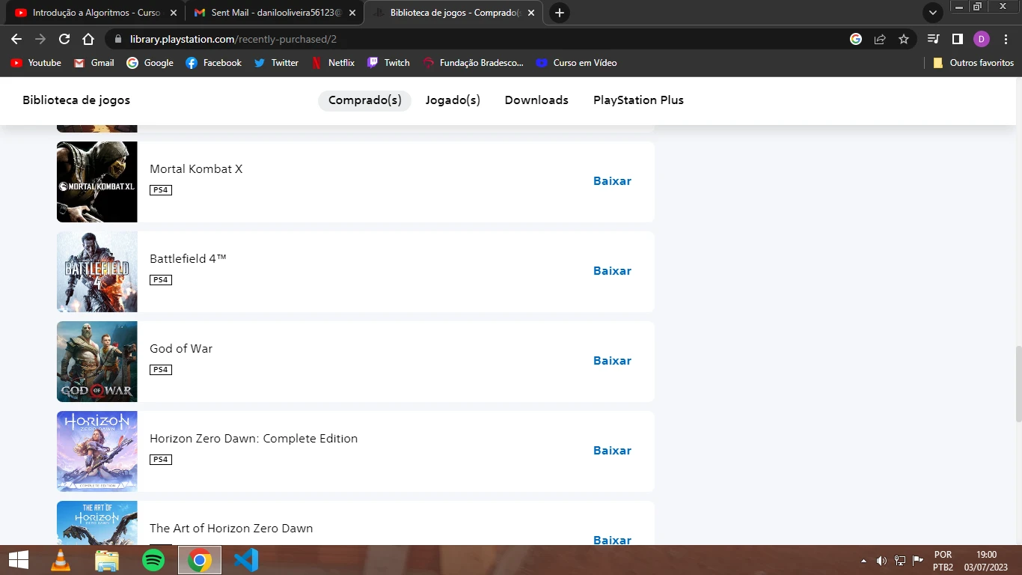1022x575 pixels.
Task: Click Baixar for Horizon Zero Dawn Complete Edition
Action: click(612, 451)
